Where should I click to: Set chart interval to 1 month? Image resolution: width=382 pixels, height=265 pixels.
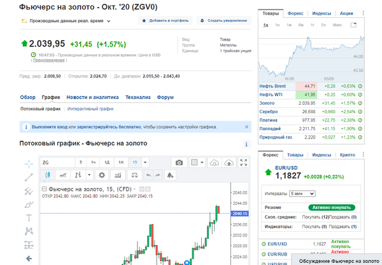coord(121,163)
